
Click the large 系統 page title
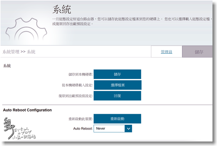pos(62,10)
